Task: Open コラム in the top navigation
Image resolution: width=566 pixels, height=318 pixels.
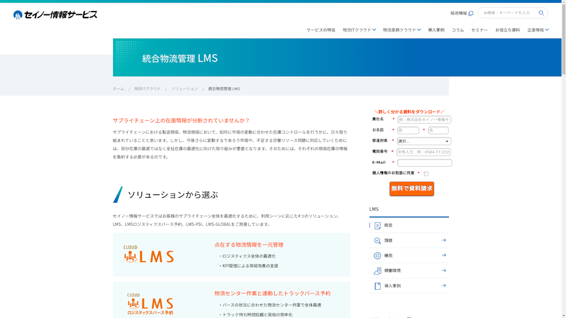Action: click(x=458, y=30)
